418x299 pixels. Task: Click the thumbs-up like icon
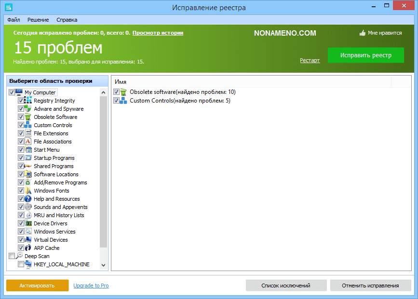tap(363, 33)
